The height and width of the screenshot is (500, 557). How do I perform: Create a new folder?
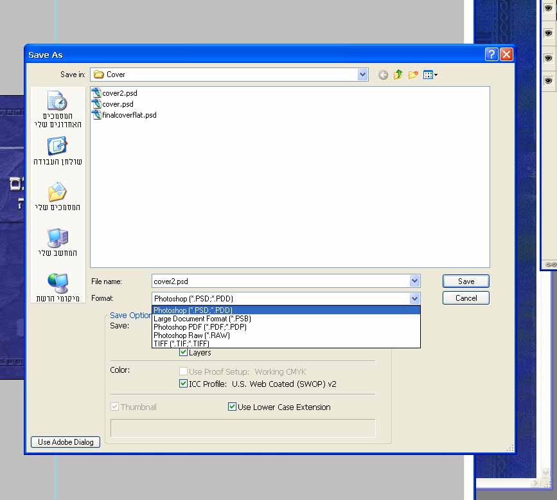[413, 75]
